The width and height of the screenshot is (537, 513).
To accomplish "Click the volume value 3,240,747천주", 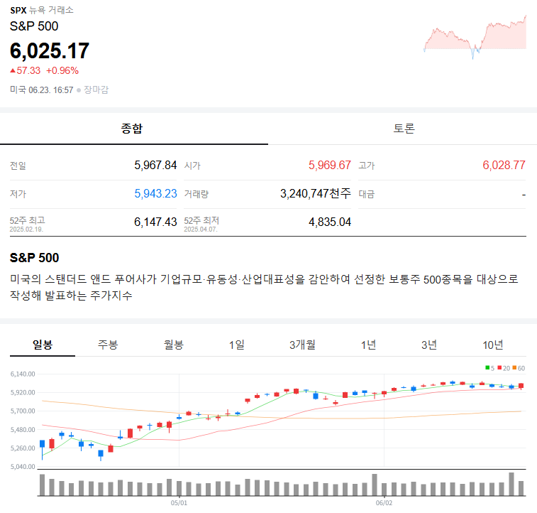I will 316,194.
